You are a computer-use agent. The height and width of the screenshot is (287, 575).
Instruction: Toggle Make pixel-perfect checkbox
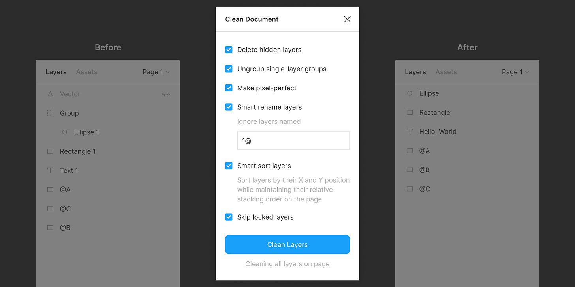pos(229,88)
